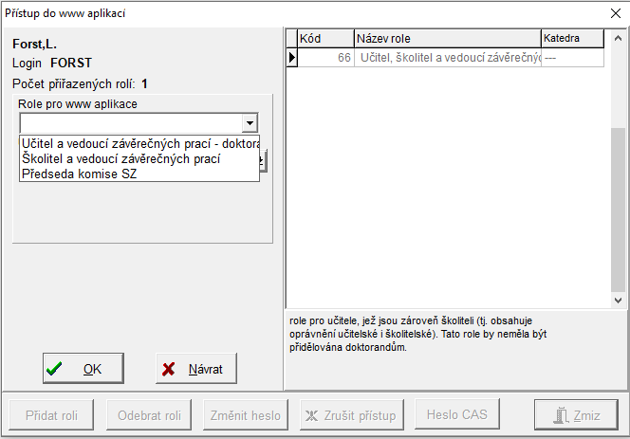630x439 pixels.
Task: Toggle the Role pro www aplikace dropdown arrow
Action: coord(249,123)
